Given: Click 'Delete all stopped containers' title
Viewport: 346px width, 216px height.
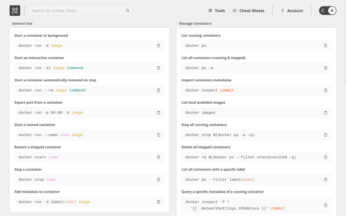Looking at the screenshot, I should pyautogui.click(x=206, y=147).
